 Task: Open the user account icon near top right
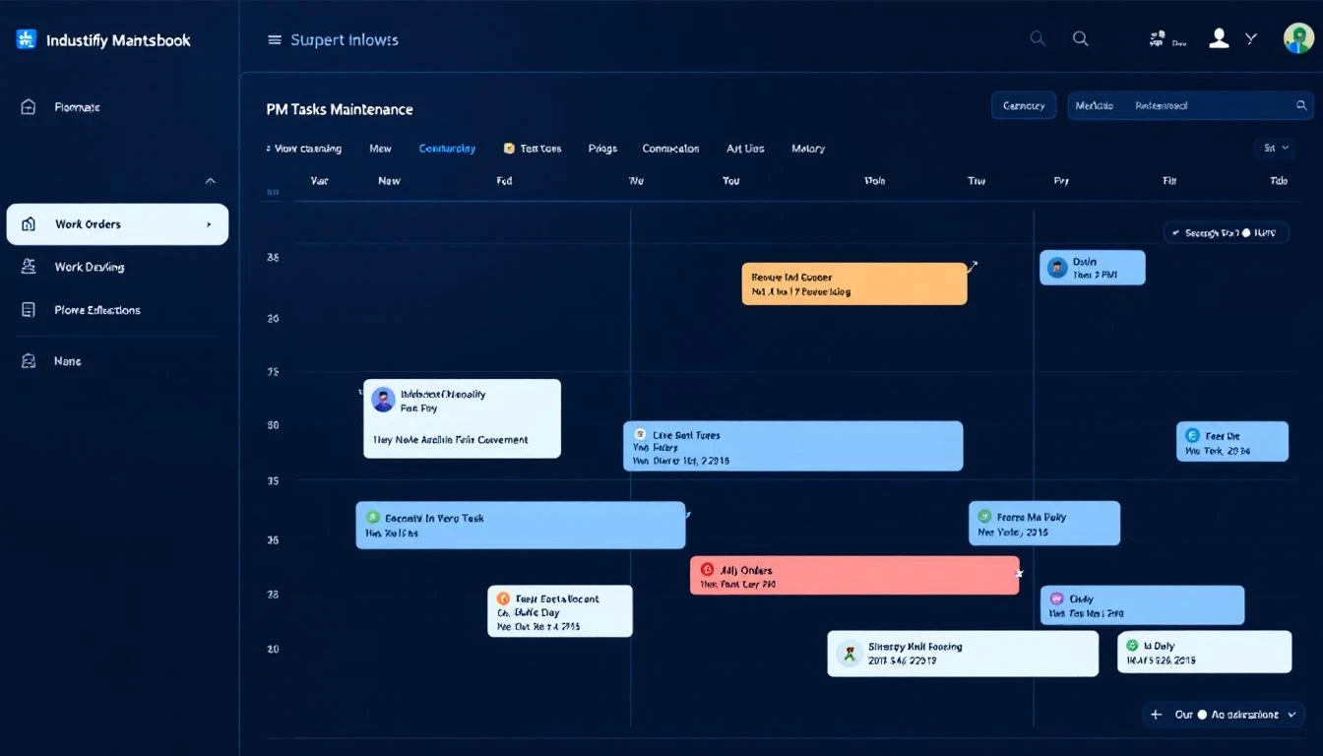tap(1219, 38)
